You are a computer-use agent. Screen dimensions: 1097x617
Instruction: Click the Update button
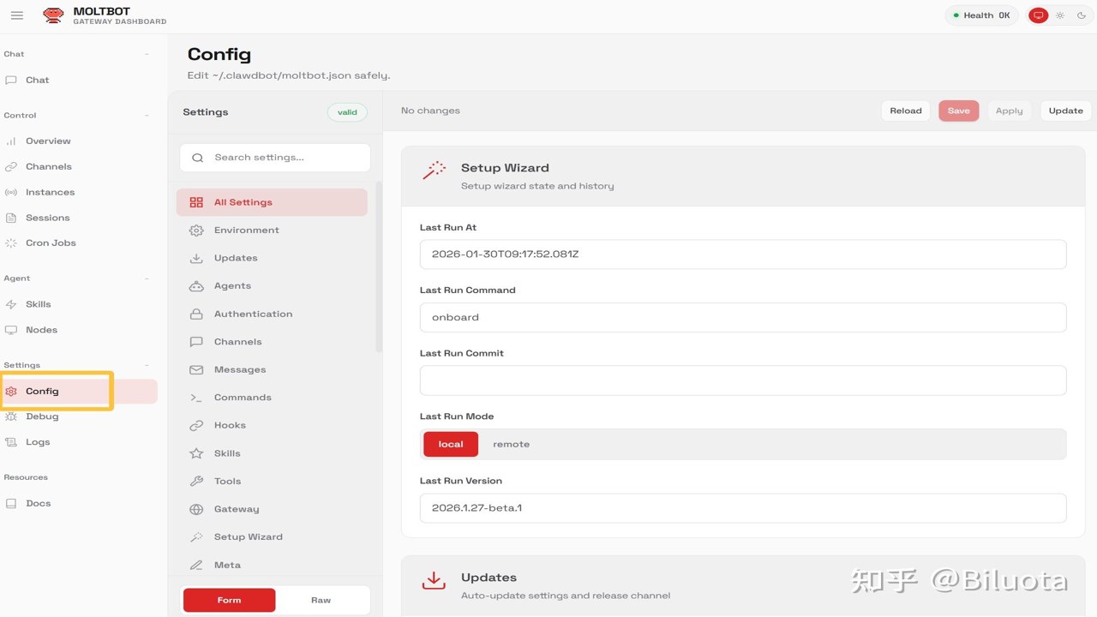[1065, 111]
